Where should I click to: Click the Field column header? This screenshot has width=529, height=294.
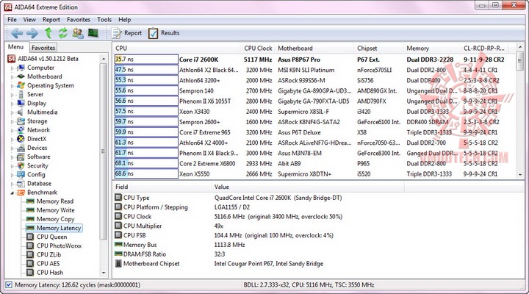click(162, 187)
